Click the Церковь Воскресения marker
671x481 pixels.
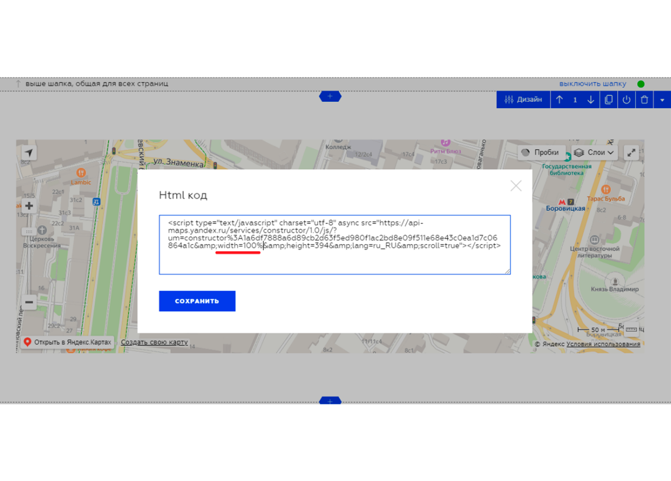click(x=42, y=230)
